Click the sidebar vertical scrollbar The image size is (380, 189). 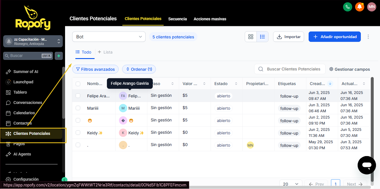[x=63, y=92]
